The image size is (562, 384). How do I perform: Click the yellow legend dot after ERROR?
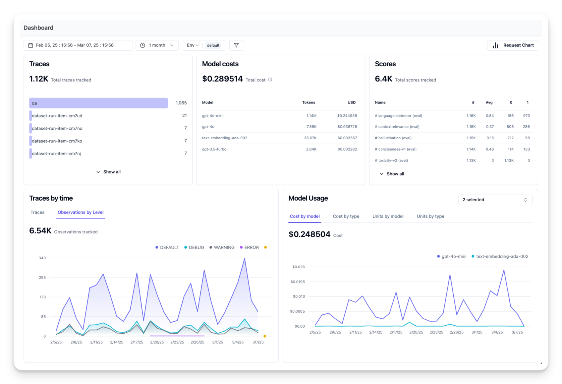point(265,247)
